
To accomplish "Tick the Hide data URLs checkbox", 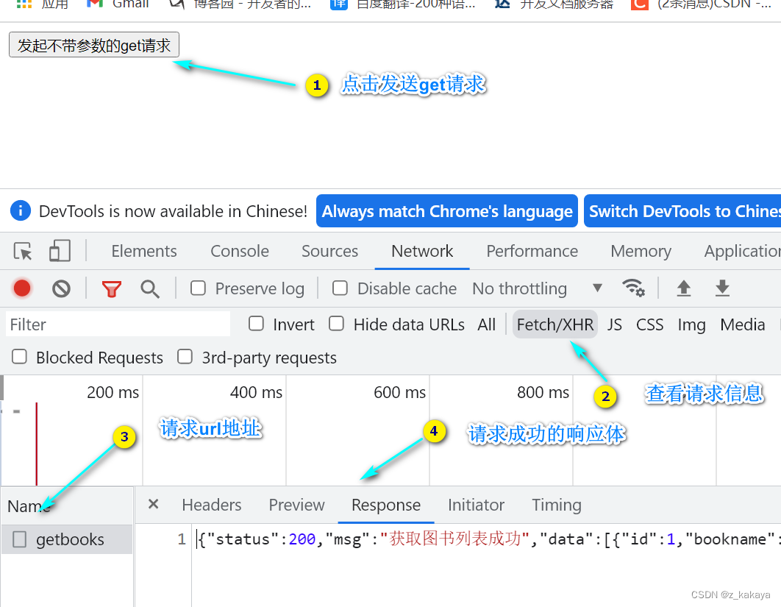I will pyautogui.click(x=336, y=324).
